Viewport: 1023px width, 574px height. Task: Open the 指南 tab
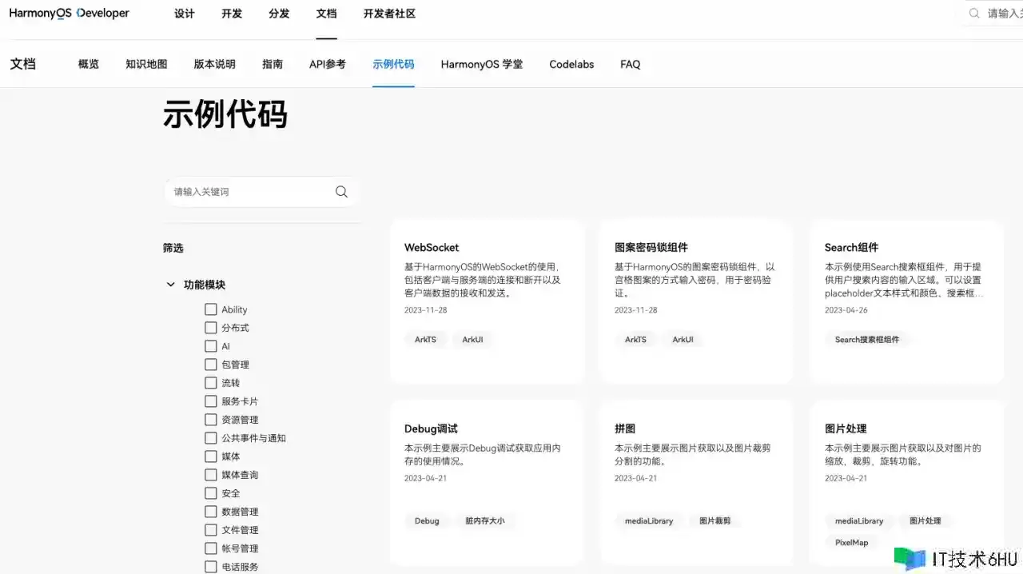273,64
